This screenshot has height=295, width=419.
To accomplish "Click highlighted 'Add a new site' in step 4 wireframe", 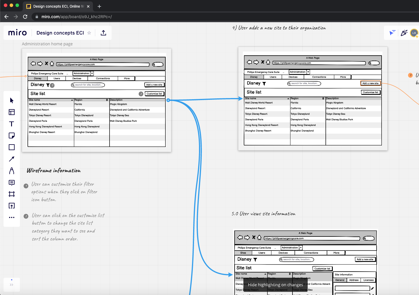I will [370, 83].
